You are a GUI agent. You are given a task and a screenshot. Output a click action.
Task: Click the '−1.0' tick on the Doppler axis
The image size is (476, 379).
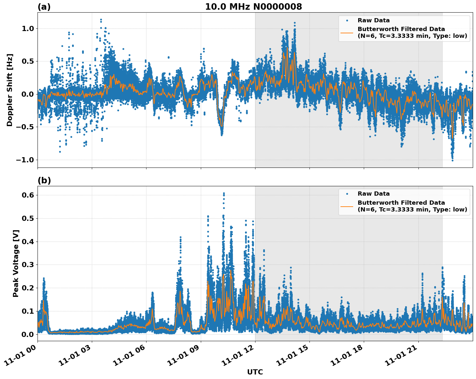pyautogui.click(x=25, y=160)
